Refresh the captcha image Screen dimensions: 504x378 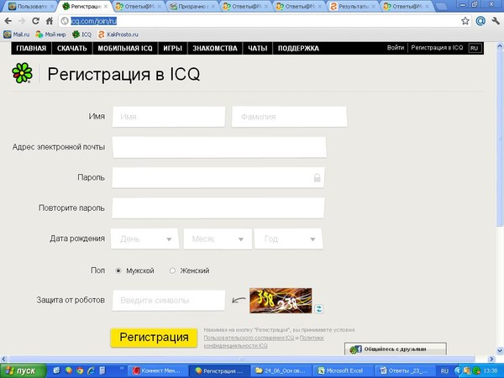click(318, 309)
